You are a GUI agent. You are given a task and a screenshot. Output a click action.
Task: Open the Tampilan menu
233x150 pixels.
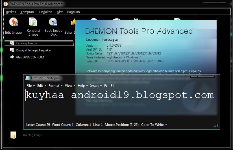pos(27,12)
